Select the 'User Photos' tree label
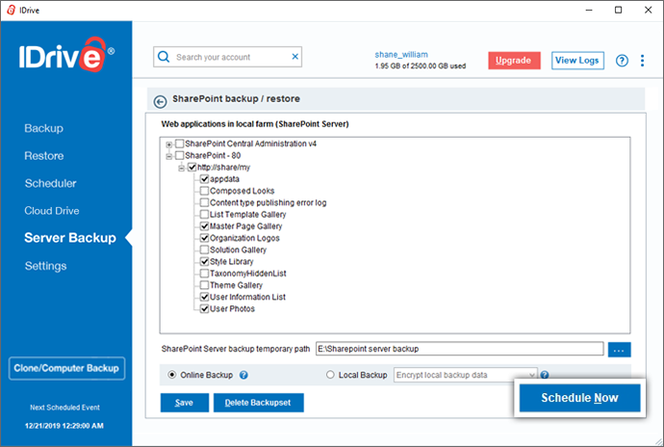Image resolution: width=664 pixels, height=447 pixels. point(233,308)
